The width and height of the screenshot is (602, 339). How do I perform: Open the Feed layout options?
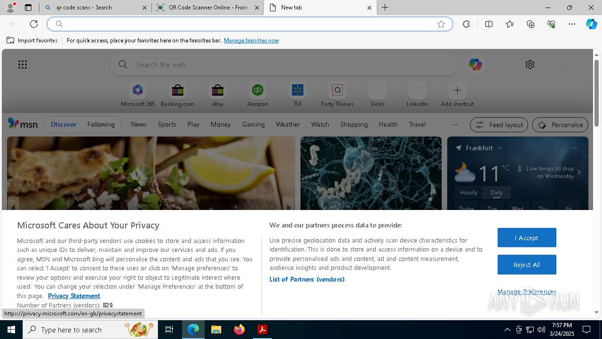coord(499,125)
